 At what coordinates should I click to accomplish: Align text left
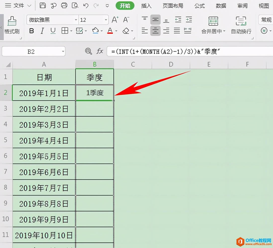[145, 31]
